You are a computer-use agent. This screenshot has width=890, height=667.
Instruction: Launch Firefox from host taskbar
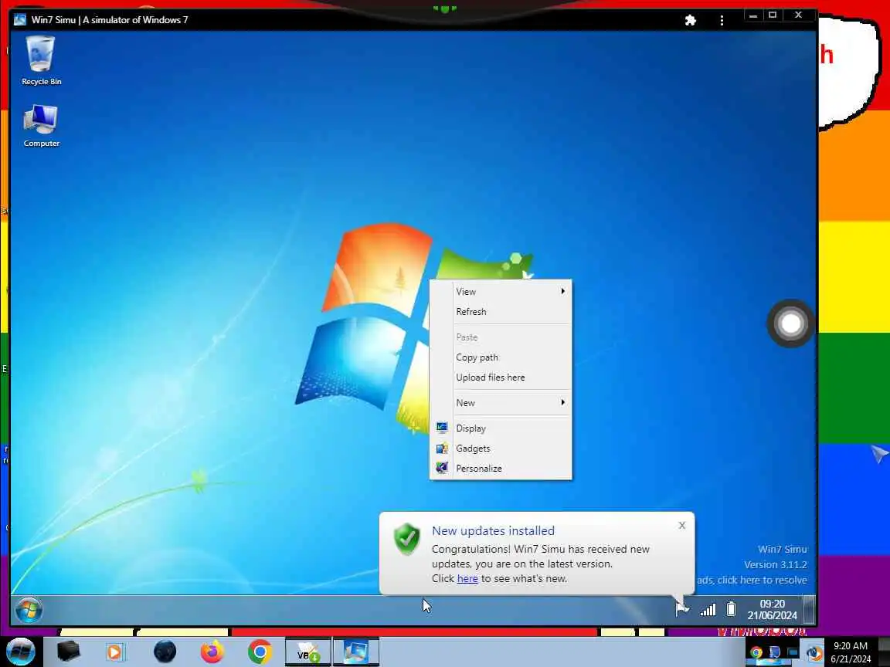212,652
